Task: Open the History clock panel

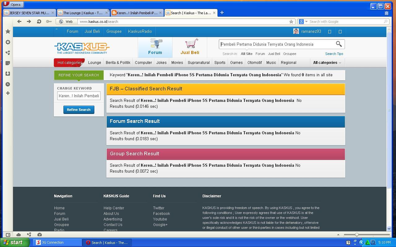Action: pos(8,84)
